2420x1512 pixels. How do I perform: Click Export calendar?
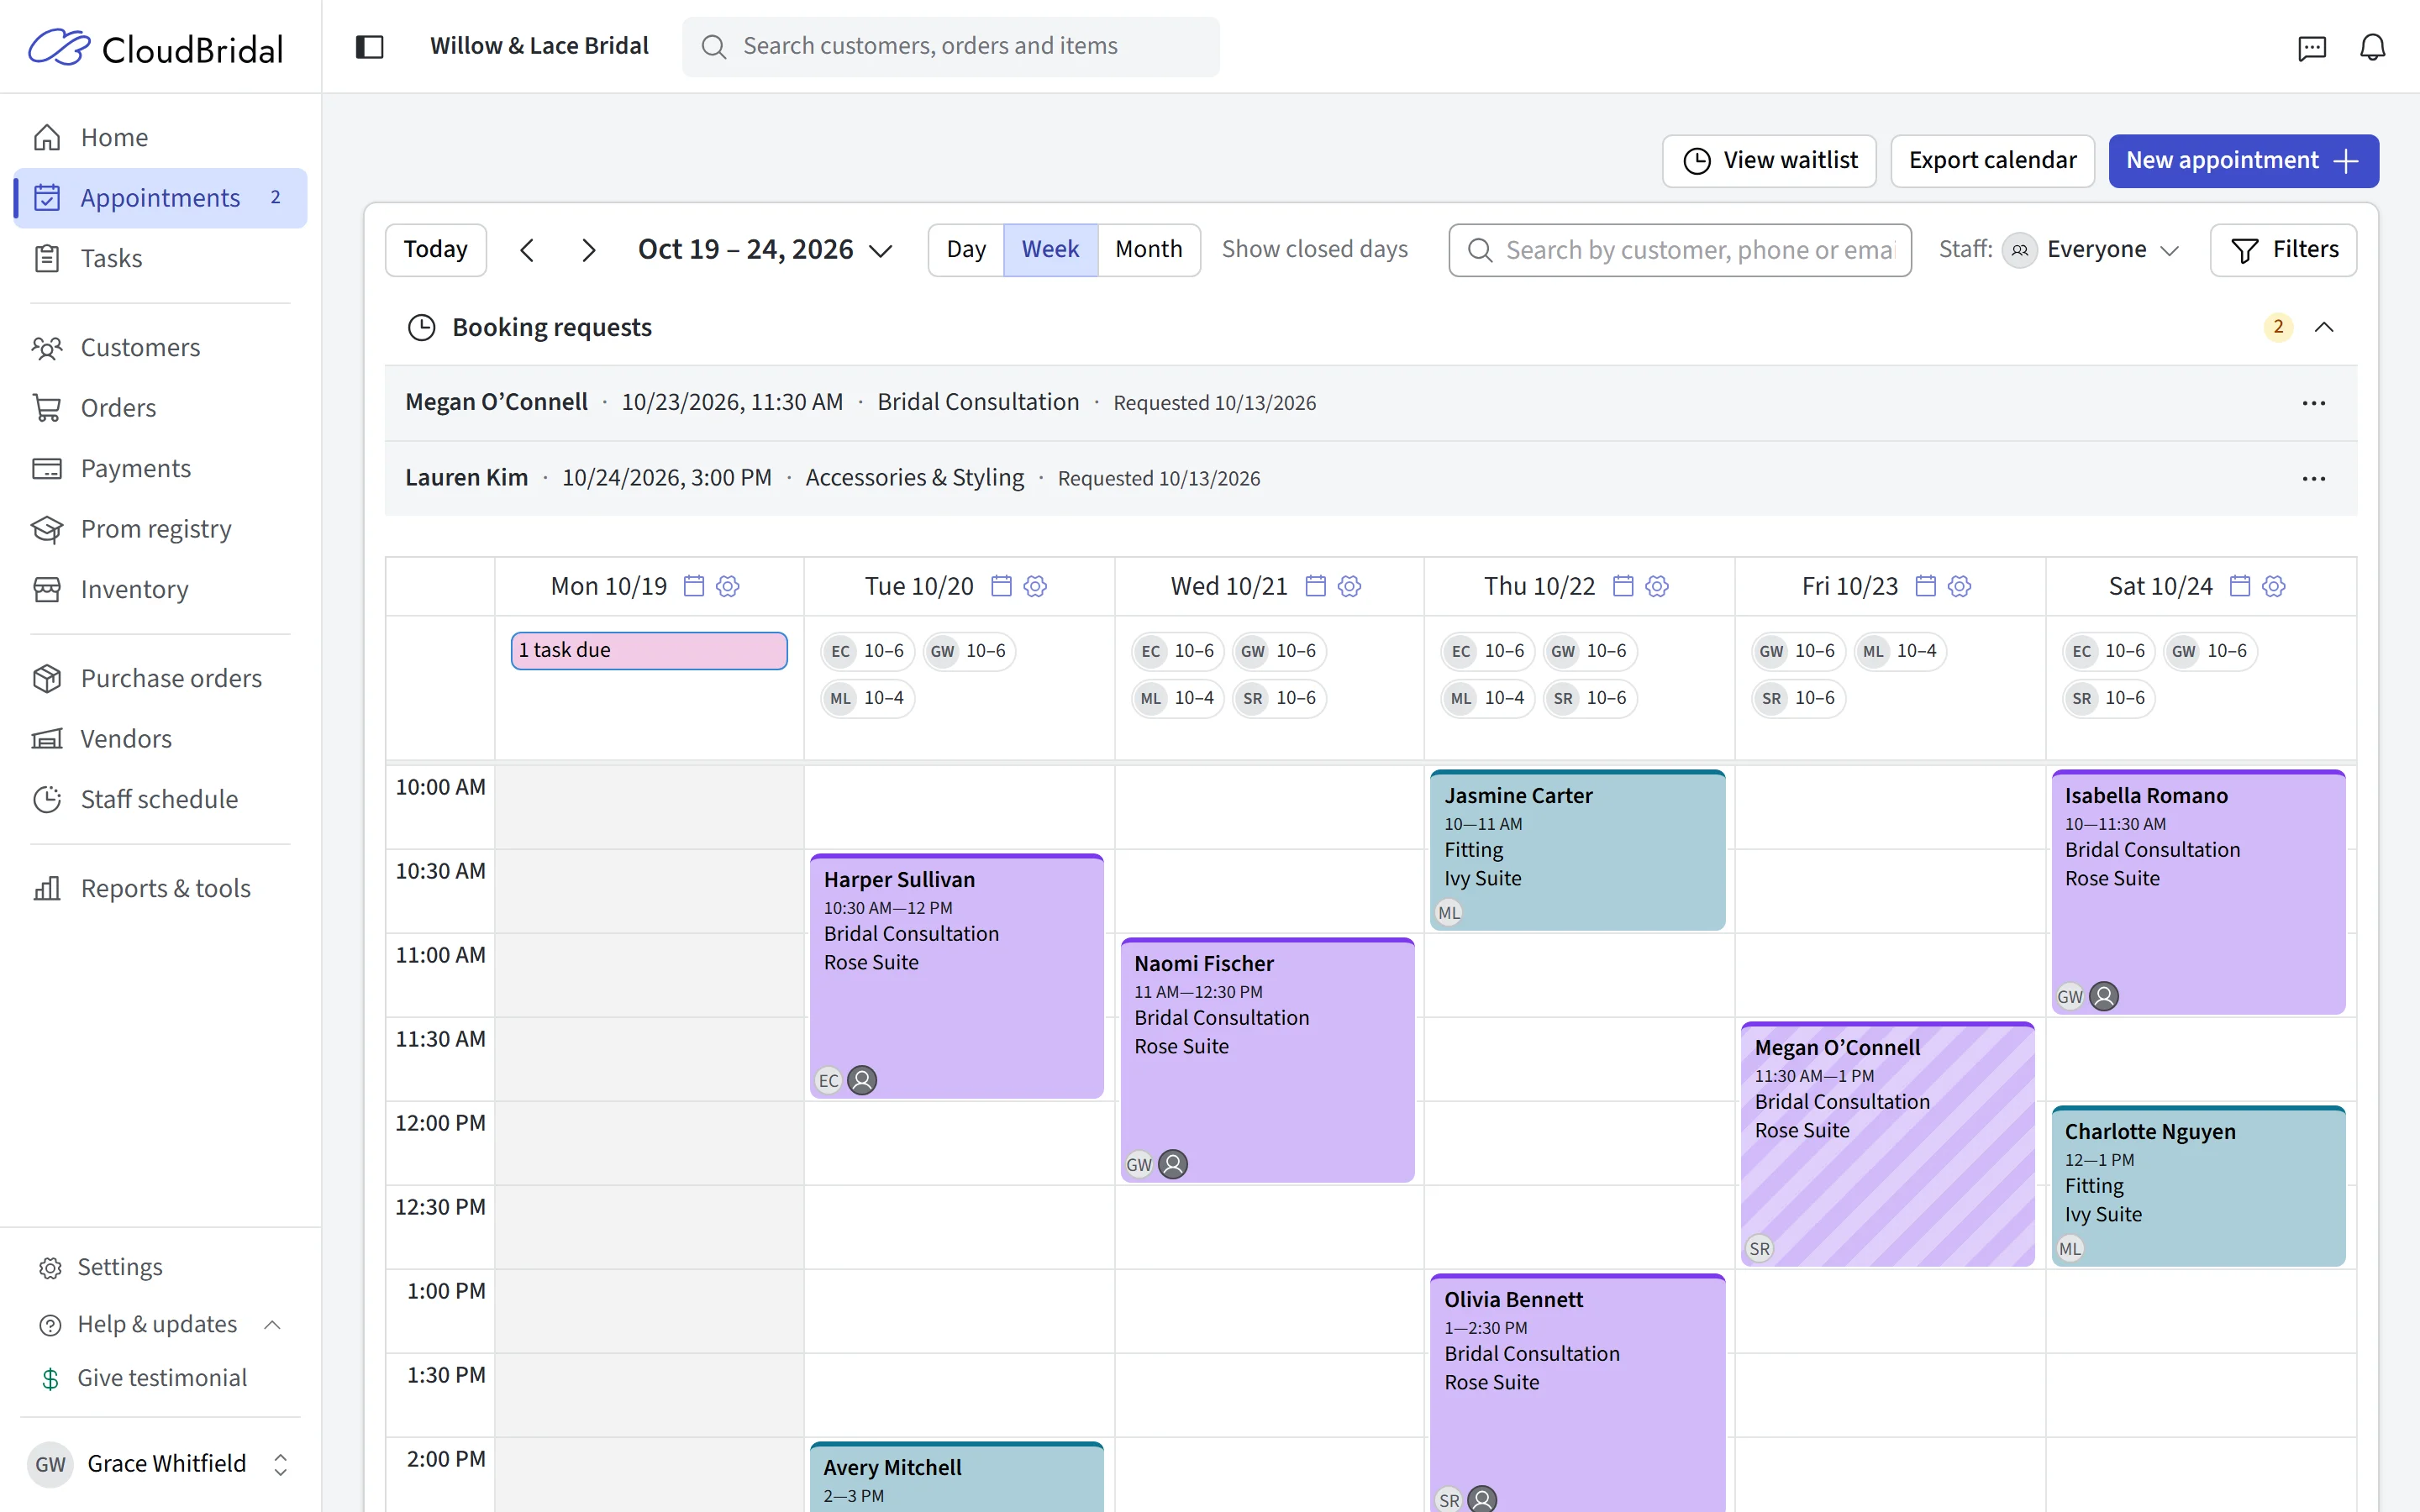[1992, 161]
